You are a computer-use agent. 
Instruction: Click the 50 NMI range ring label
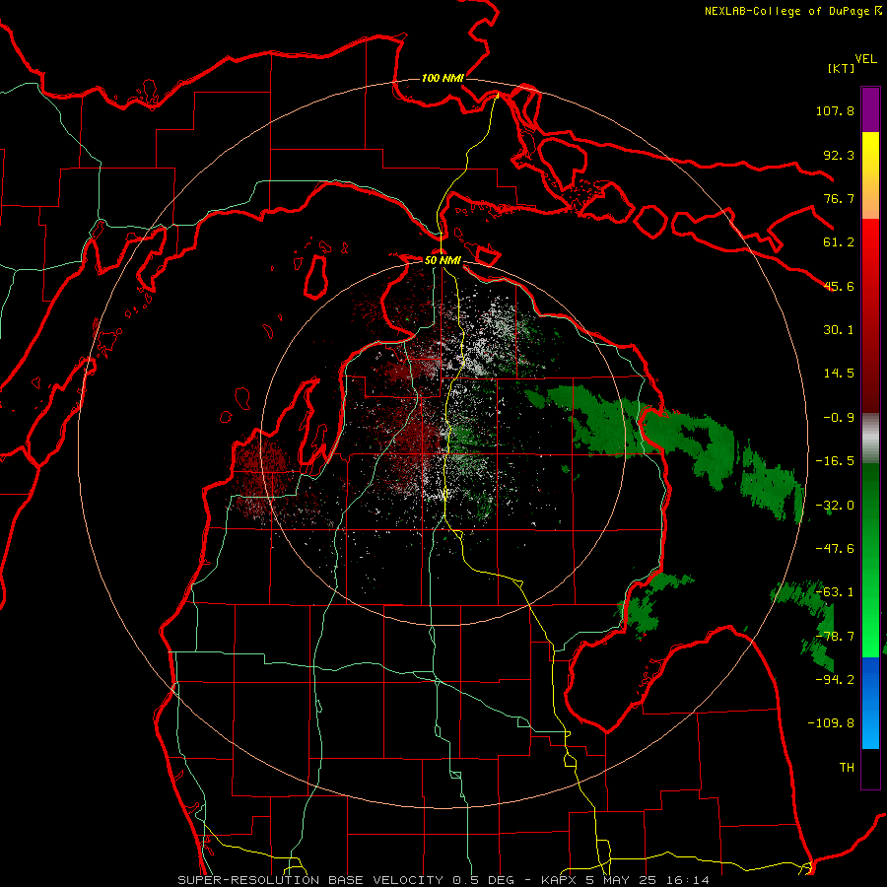443,261
